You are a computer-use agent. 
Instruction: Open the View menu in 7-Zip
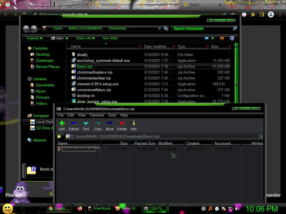pyautogui.click(x=82, y=115)
